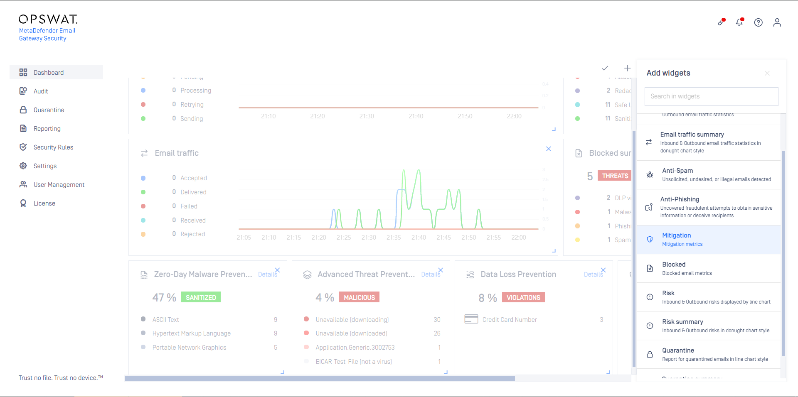The image size is (798, 397).
Task: Add the Email traffic summary widget
Action: [x=709, y=142]
